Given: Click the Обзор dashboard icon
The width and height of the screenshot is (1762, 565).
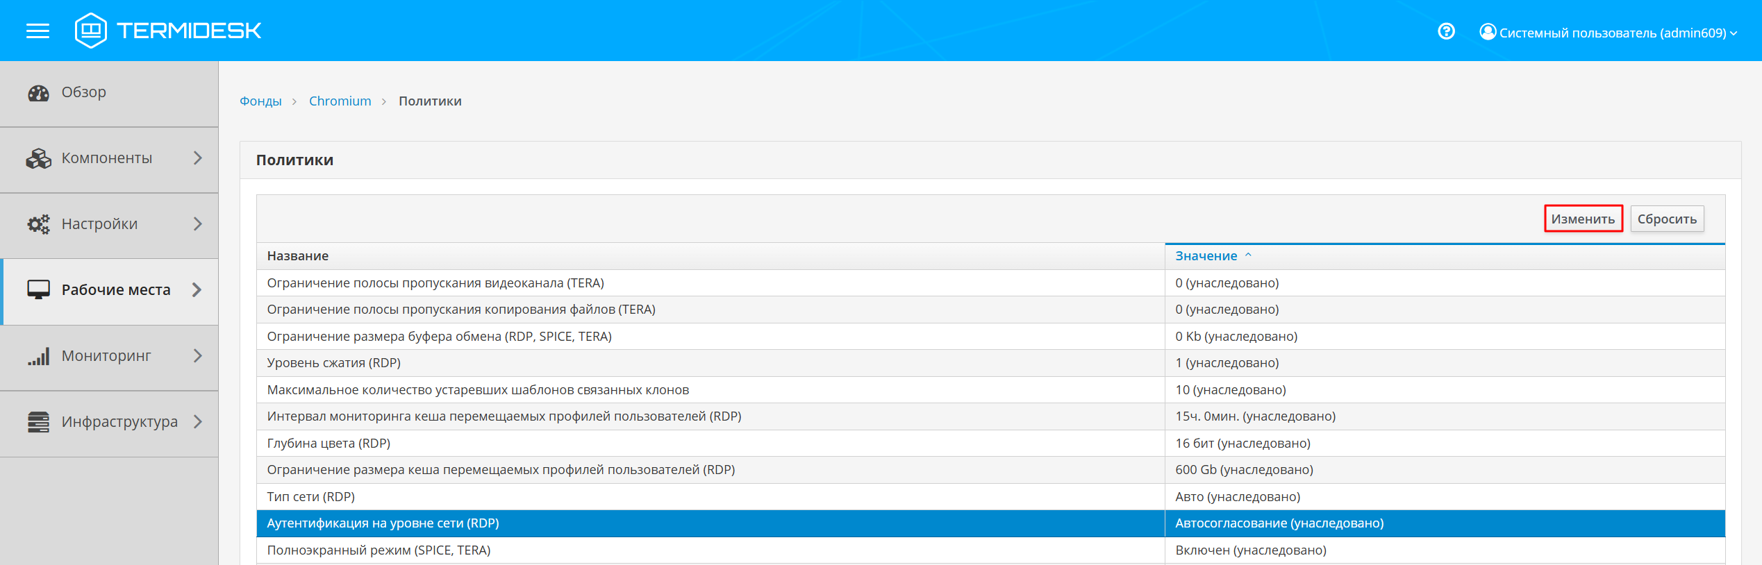Looking at the screenshot, I should (x=39, y=93).
